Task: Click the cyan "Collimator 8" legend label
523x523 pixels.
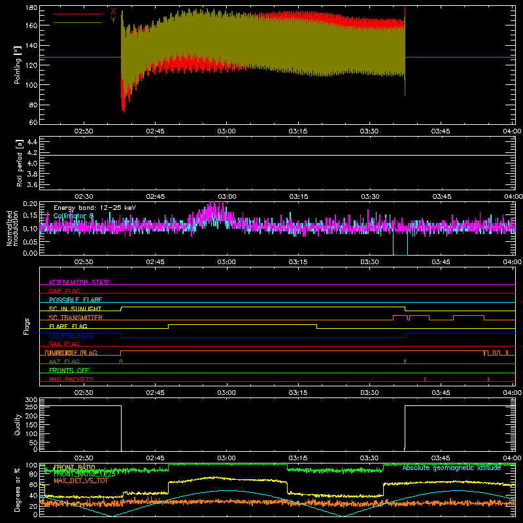Action: (x=73, y=216)
